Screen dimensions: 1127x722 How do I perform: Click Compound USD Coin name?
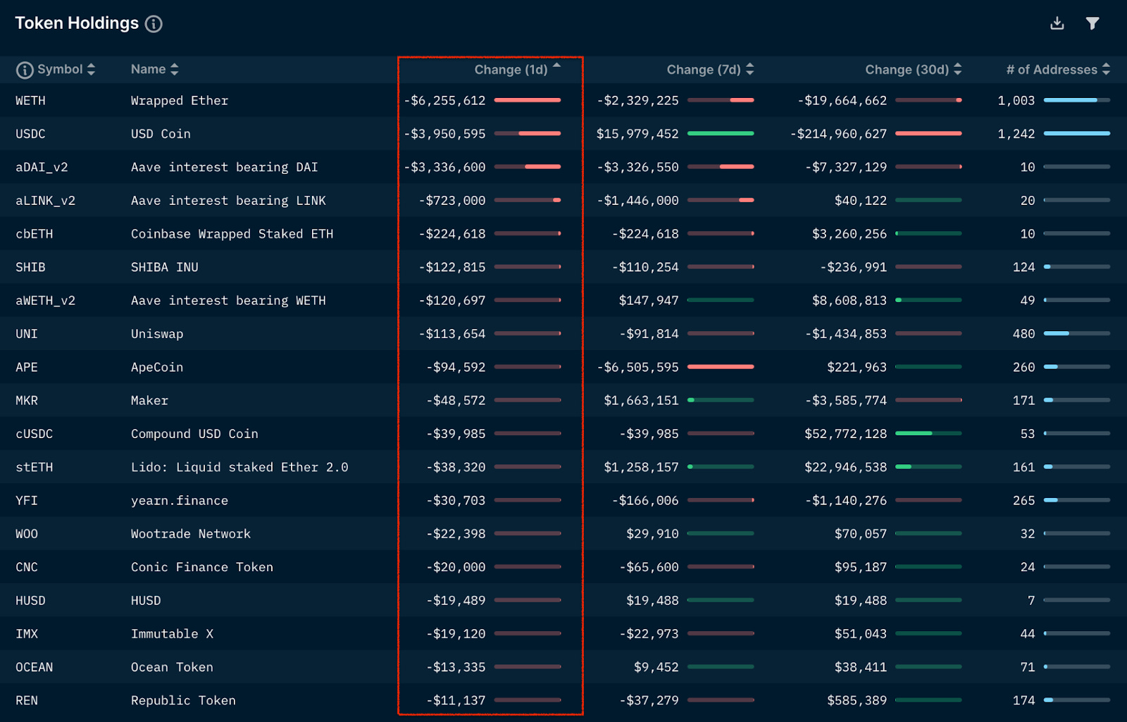(194, 434)
